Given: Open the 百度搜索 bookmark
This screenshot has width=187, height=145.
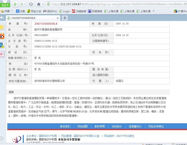Looking at the screenshot, I should [98, 11].
